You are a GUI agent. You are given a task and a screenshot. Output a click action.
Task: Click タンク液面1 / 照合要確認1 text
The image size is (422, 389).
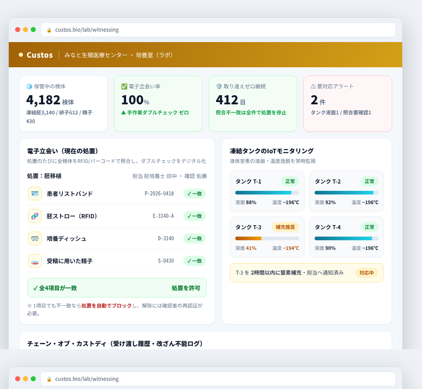coord(341,113)
